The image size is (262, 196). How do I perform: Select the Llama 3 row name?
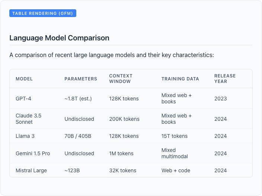pos(25,136)
